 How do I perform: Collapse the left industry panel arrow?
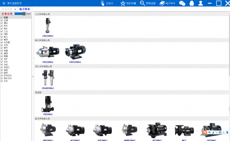pos(33,76)
